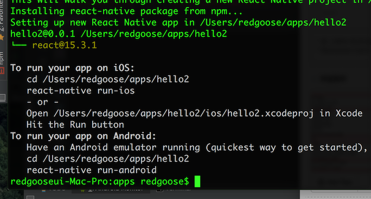Open the Favorites tool window tab
The height and width of the screenshot is (199, 371).
2,16
